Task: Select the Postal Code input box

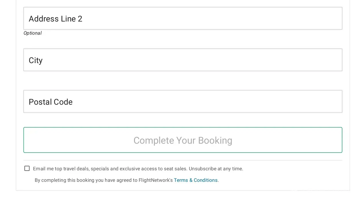Action: pos(183,102)
